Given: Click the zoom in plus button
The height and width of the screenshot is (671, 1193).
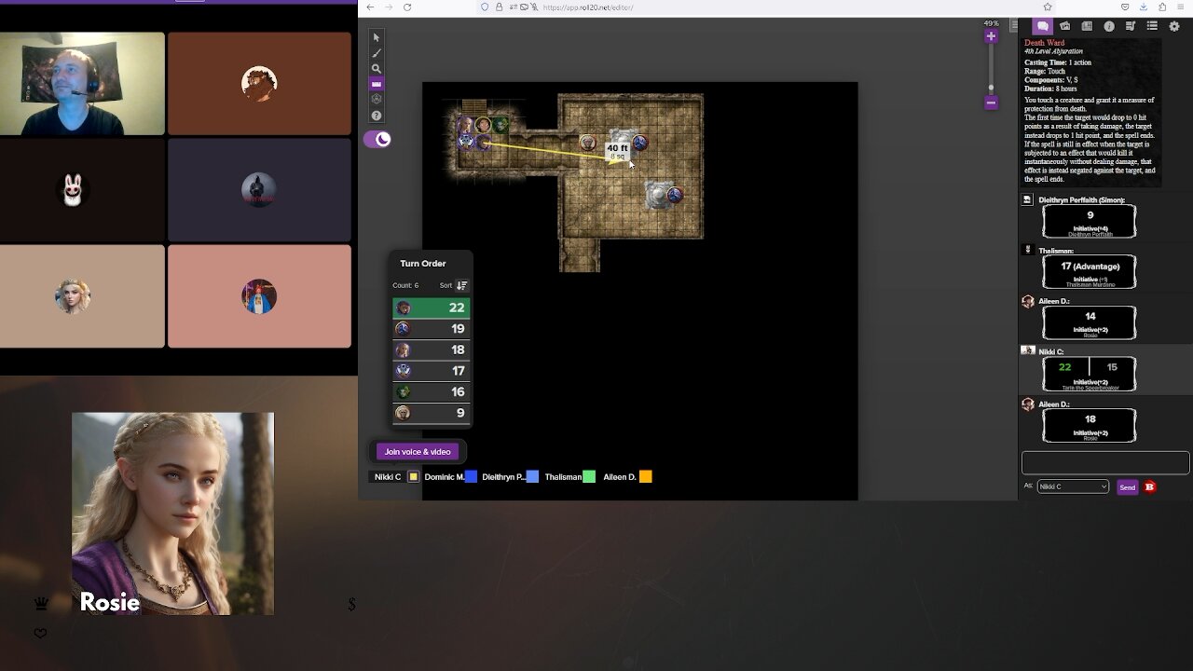Looking at the screenshot, I should point(991,36).
